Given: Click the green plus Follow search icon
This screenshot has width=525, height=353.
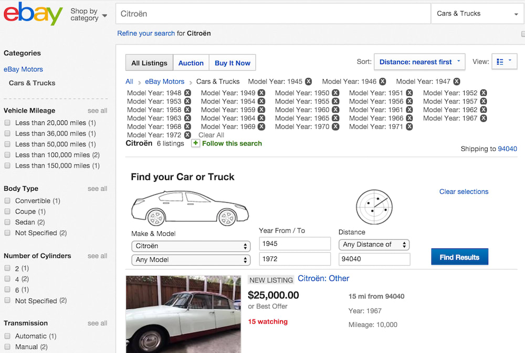Looking at the screenshot, I should pos(195,143).
